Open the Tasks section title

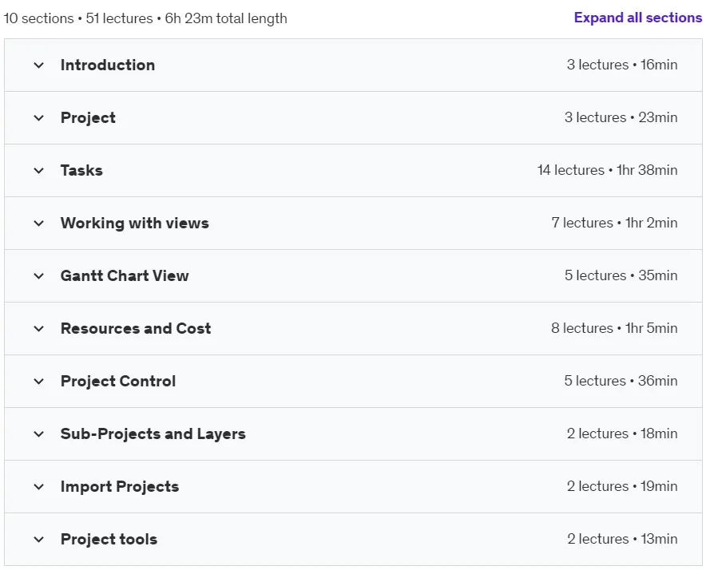click(81, 170)
